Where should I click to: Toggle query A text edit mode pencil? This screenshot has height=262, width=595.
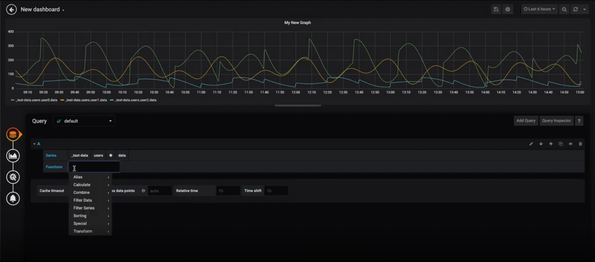tap(531, 144)
